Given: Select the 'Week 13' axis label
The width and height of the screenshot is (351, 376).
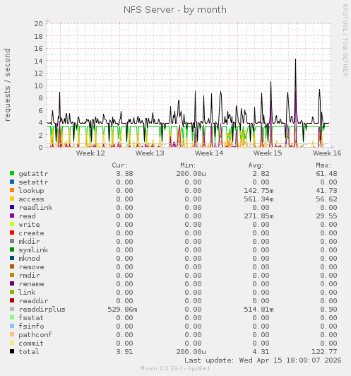Looking at the screenshot, I should click(150, 153).
